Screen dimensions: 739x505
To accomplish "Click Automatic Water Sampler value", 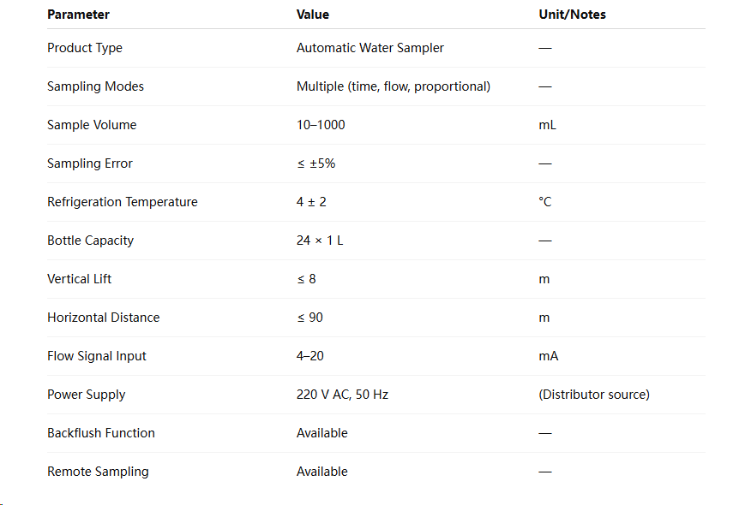I will 370,48.
